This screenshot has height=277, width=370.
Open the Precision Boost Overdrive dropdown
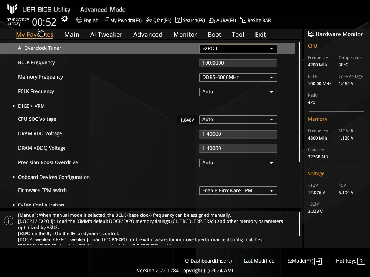tap(238, 163)
